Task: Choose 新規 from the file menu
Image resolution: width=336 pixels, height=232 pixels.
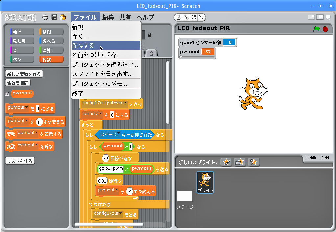Action: pyautogui.click(x=106, y=27)
